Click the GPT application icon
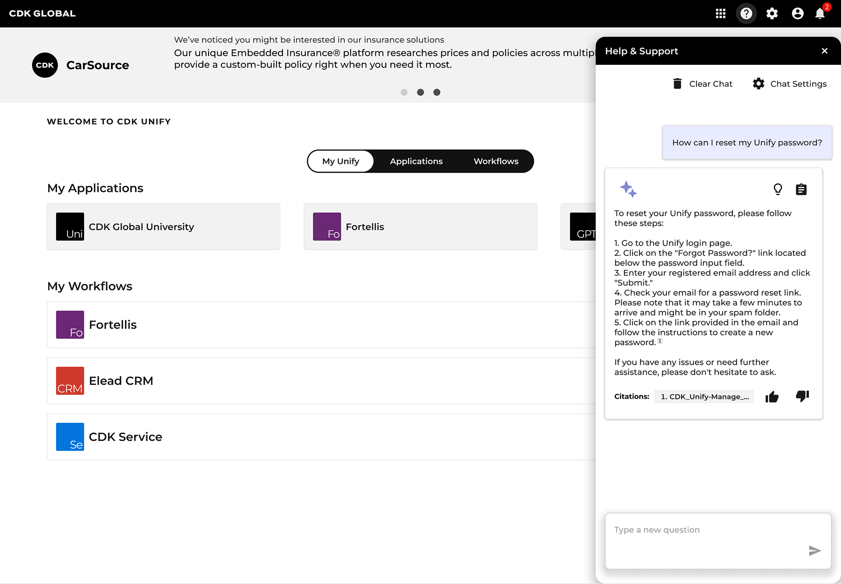 (x=583, y=227)
